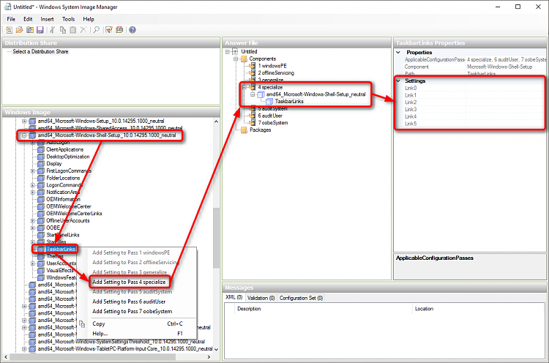Click the Link0 setting value field
Image resolution: width=549 pixels, height=363 pixels.
click(x=505, y=88)
